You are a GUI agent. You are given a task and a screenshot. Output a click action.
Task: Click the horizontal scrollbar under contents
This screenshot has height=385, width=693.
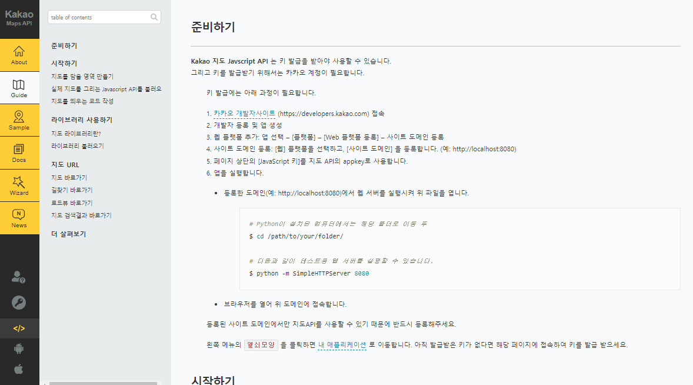[x=103, y=383]
